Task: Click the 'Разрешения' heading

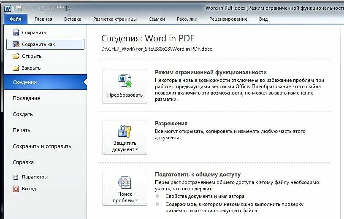Action: (171, 123)
